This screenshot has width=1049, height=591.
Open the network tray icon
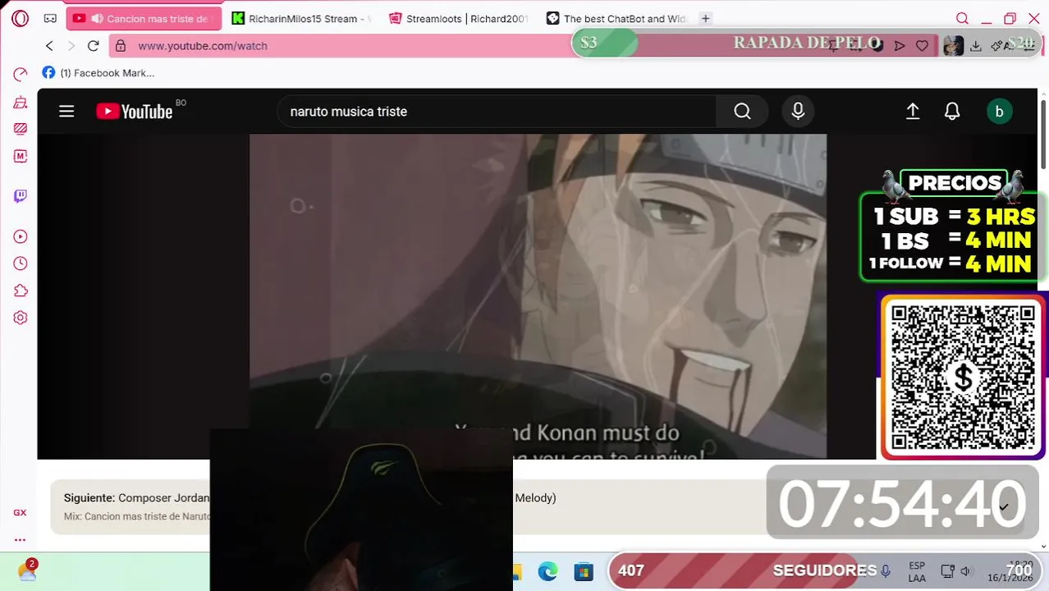[x=947, y=571]
